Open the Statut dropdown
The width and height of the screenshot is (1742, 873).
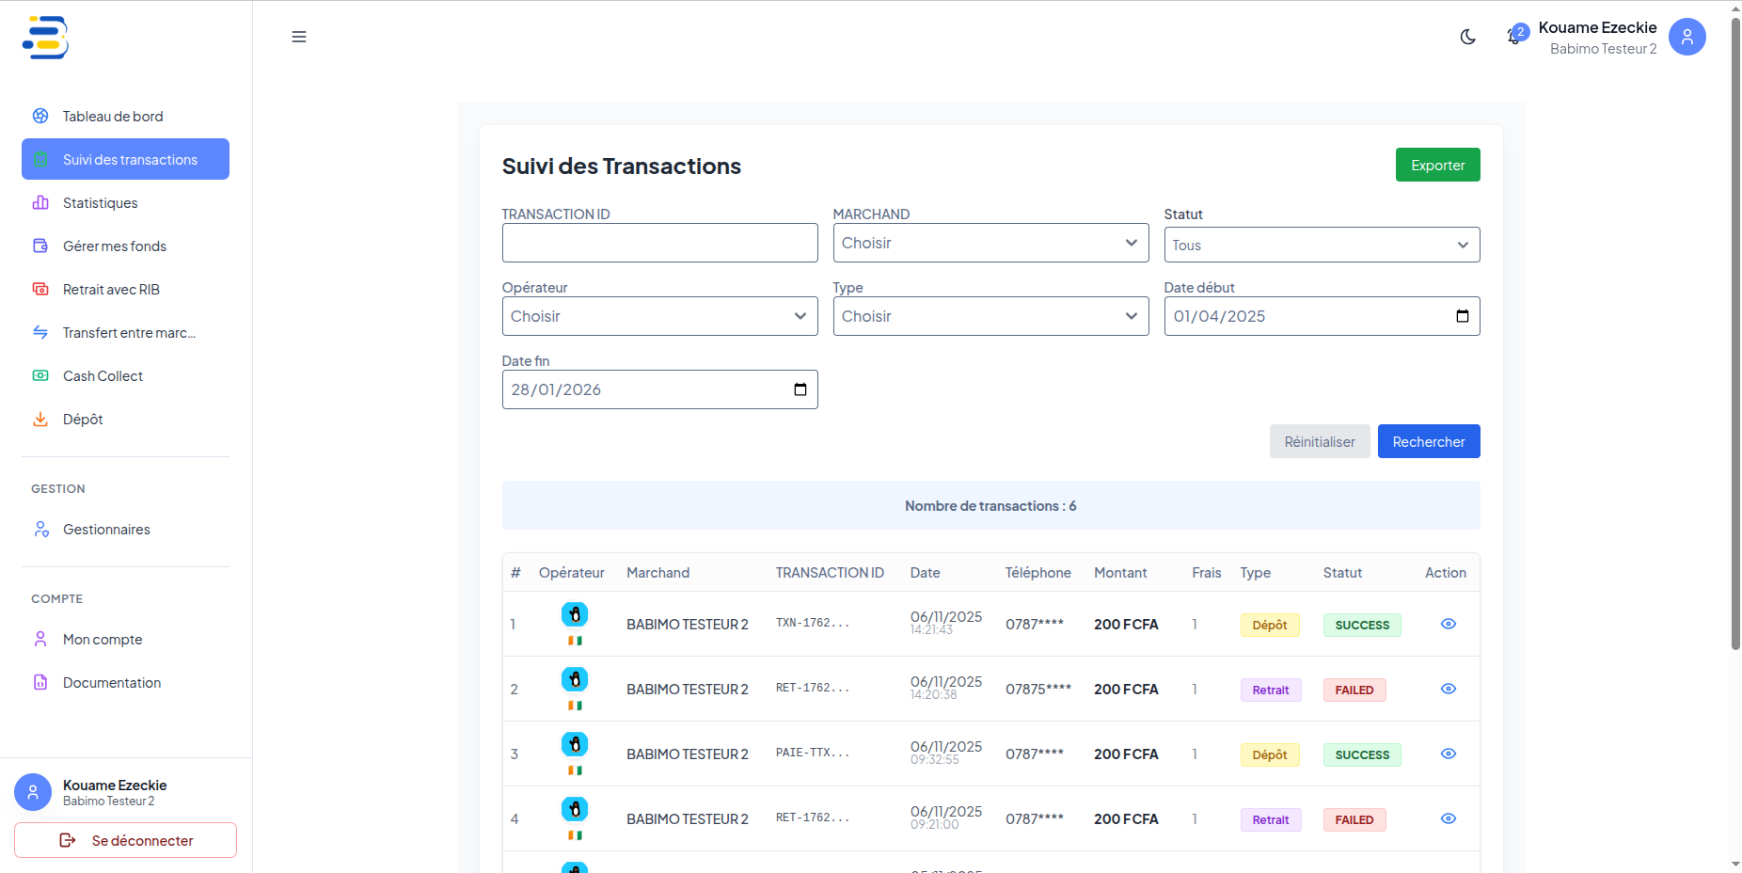1321,245
